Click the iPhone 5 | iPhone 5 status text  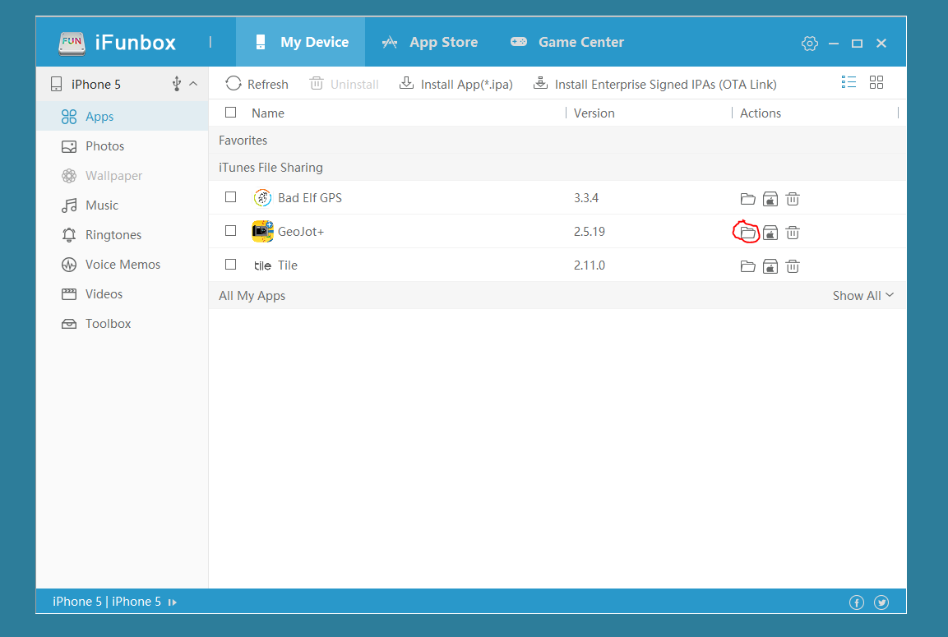coord(107,602)
